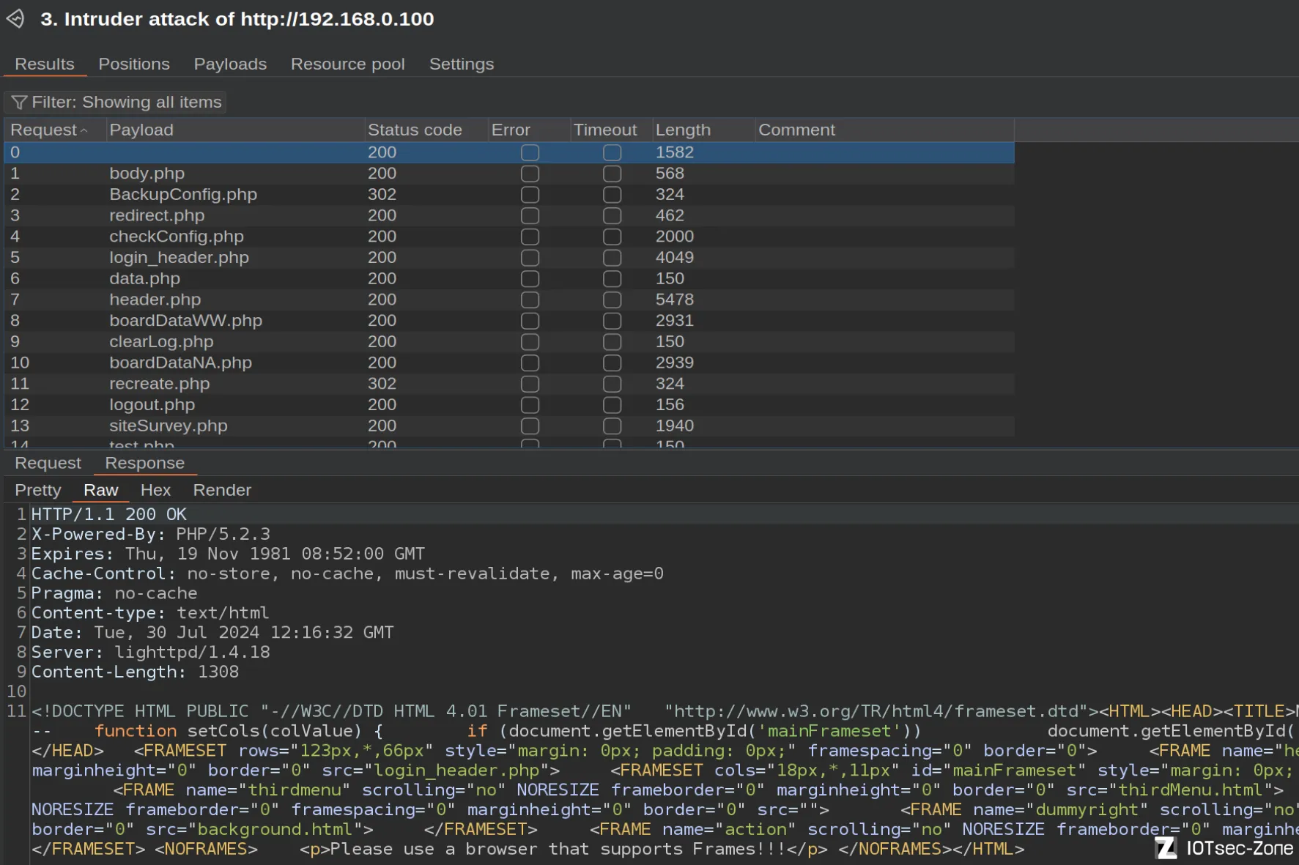Toggle Error checkbox for BackupConfig.php row
The width and height of the screenshot is (1299, 865).
[x=530, y=195]
